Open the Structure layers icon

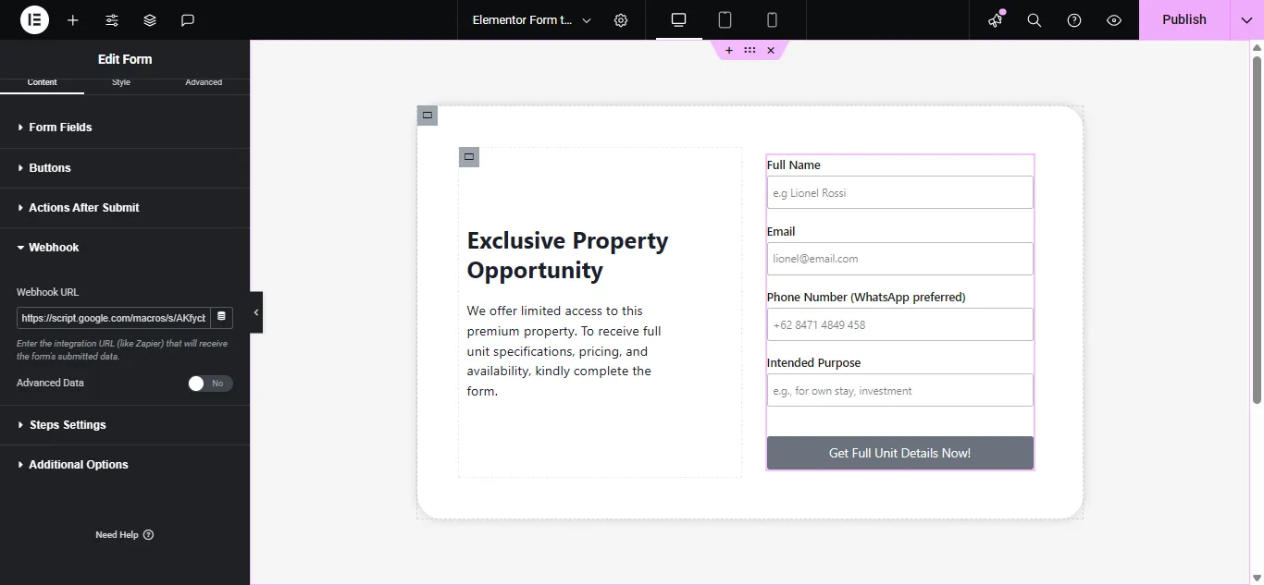[150, 20]
